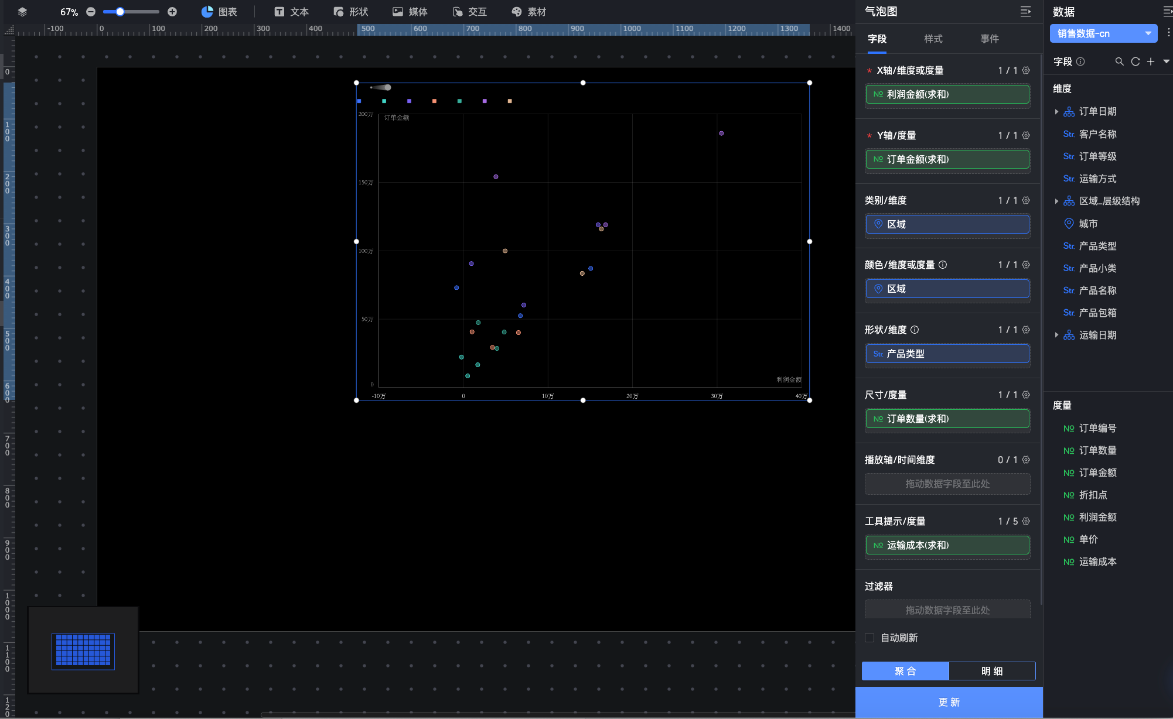Toggle the 自动刷新 checkbox

(x=869, y=638)
